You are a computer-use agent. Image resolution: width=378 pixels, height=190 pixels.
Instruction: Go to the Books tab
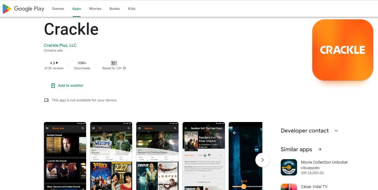pyautogui.click(x=114, y=9)
